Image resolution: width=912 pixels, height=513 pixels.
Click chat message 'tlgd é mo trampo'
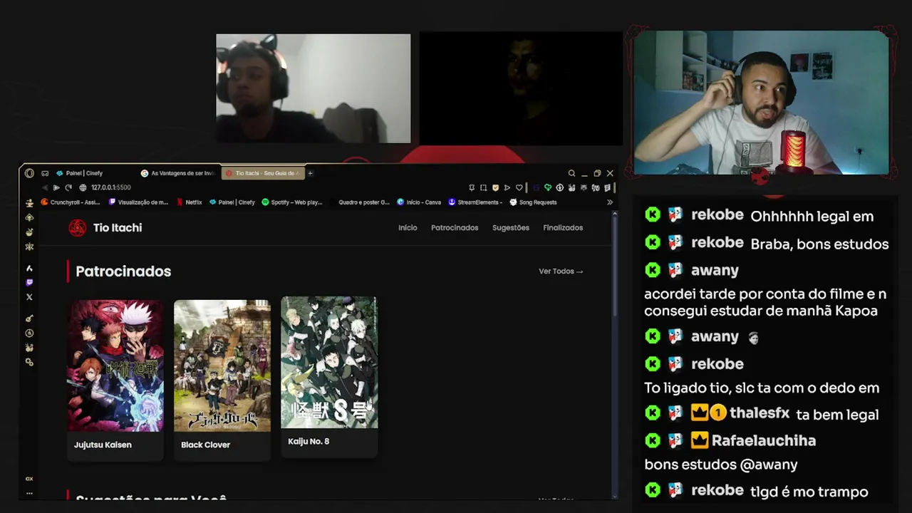click(809, 492)
